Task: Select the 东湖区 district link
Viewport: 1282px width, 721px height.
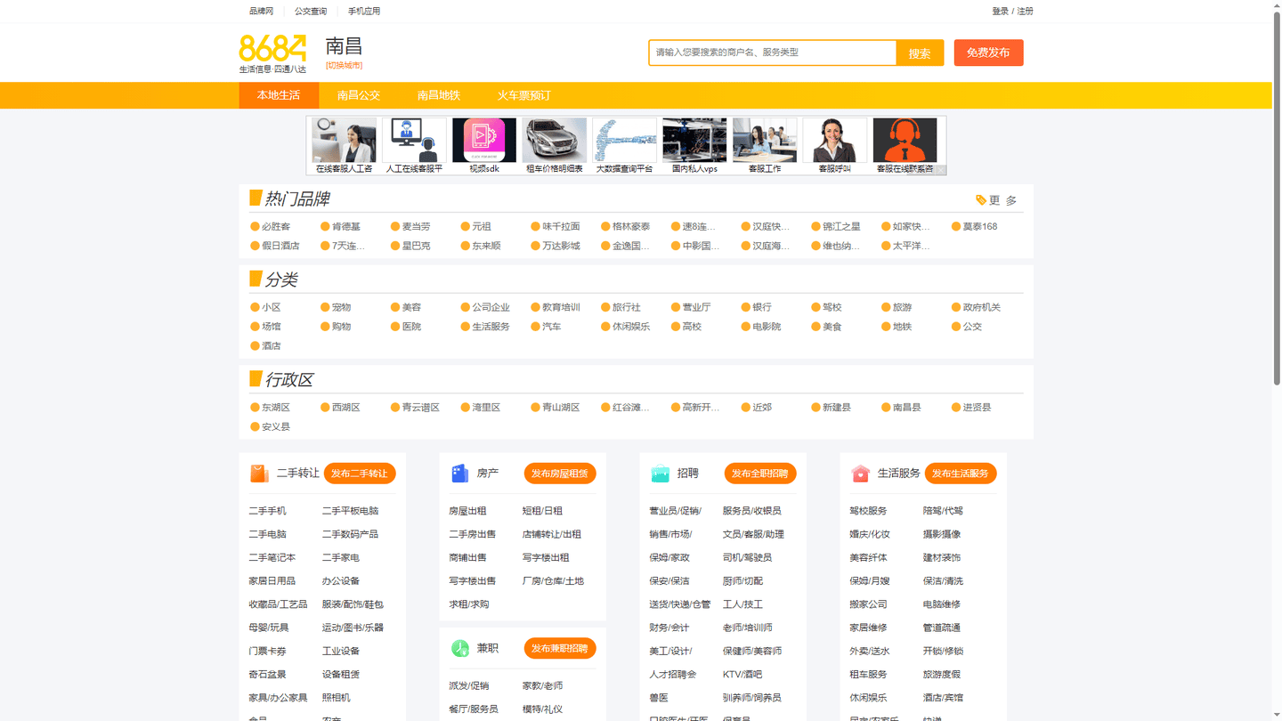Action: click(276, 407)
